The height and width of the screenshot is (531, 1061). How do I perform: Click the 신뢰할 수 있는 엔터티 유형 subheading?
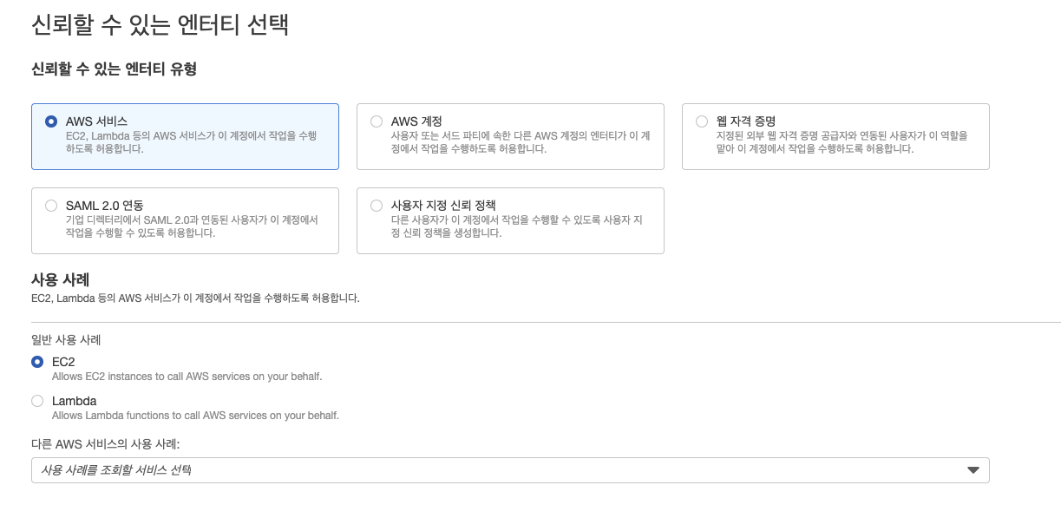click(x=114, y=69)
